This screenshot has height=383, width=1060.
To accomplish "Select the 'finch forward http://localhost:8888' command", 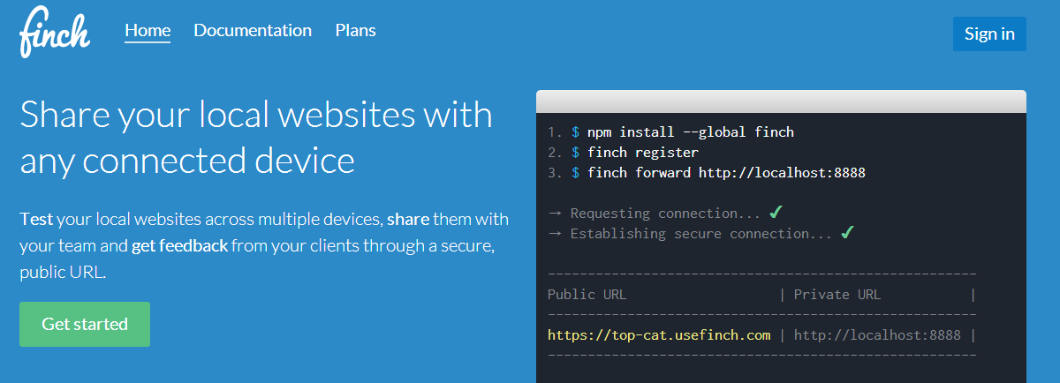I will click(726, 173).
